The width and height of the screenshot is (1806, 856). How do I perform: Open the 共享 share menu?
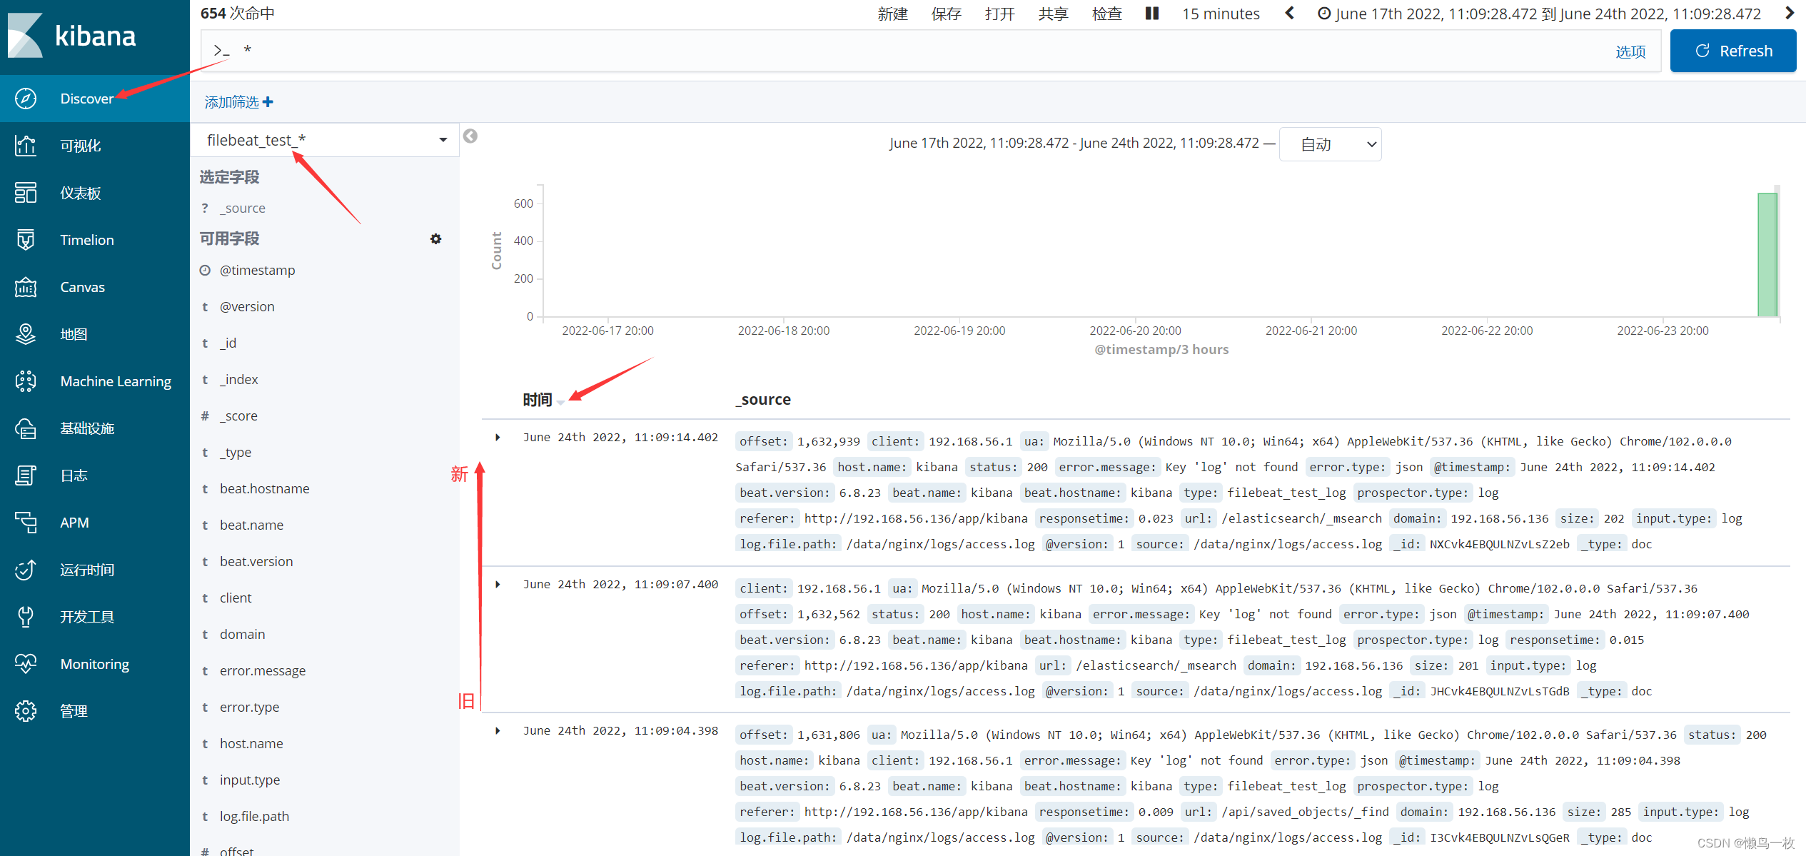(x=1051, y=13)
